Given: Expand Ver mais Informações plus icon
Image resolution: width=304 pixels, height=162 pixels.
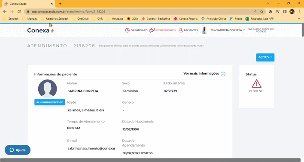Looking at the screenshot, I should [223, 74].
